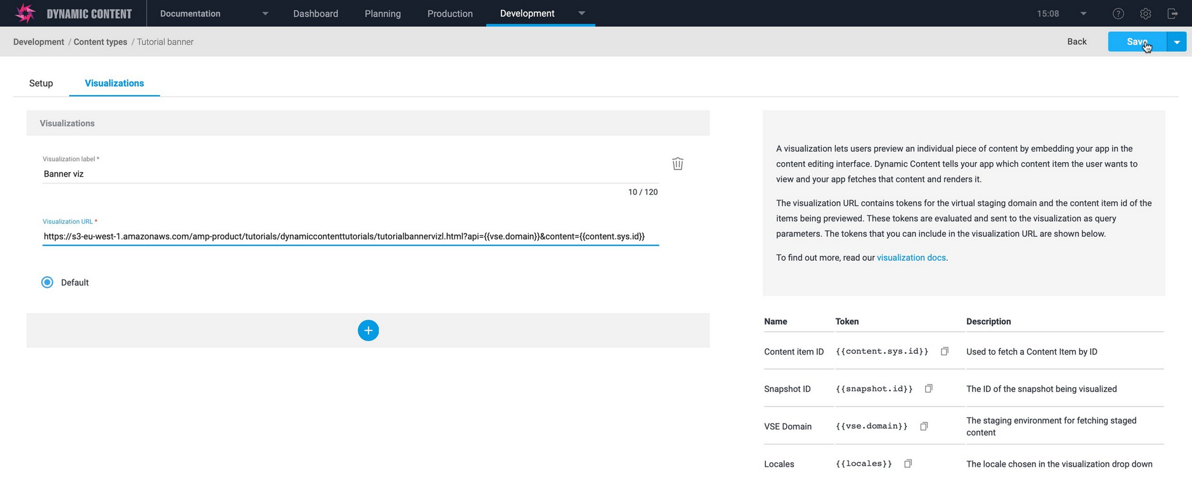Click the Content types breadcrumb link
This screenshot has height=485, width=1192.
100,42
